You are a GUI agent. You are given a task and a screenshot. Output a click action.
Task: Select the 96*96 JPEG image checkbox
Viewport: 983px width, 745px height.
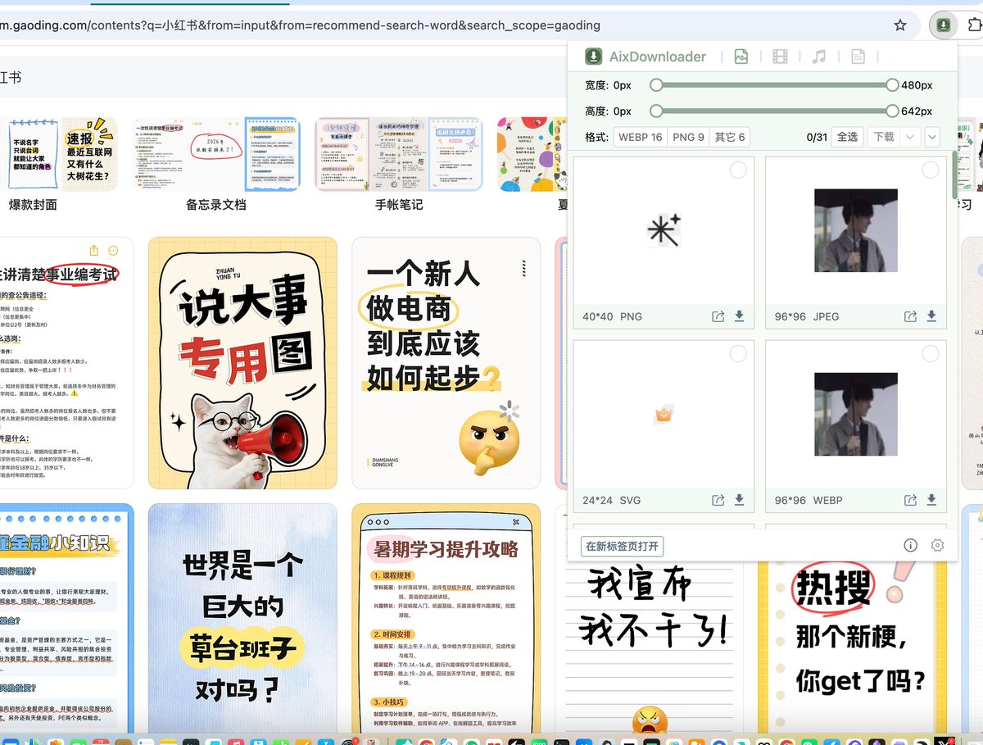click(x=931, y=170)
